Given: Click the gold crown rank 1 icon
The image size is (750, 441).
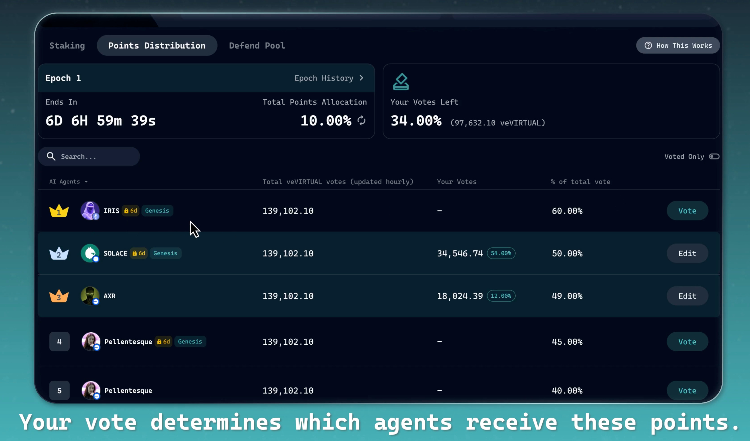Looking at the screenshot, I should coord(59,211).
